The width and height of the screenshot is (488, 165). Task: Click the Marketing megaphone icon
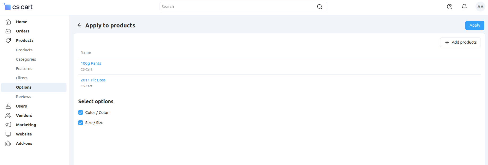(8, 125)
